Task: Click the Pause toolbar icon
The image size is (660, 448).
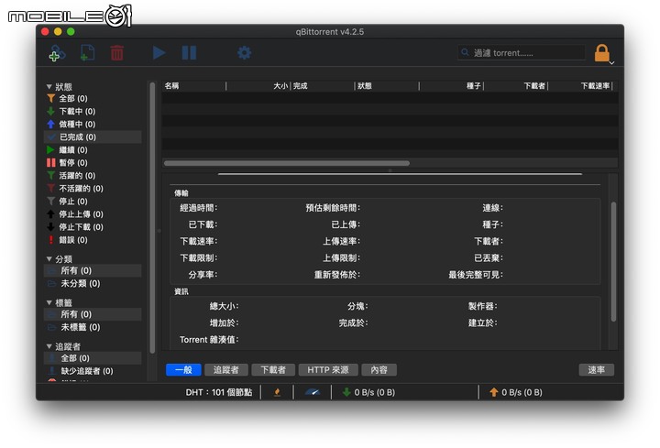Action: coord(189,53)
